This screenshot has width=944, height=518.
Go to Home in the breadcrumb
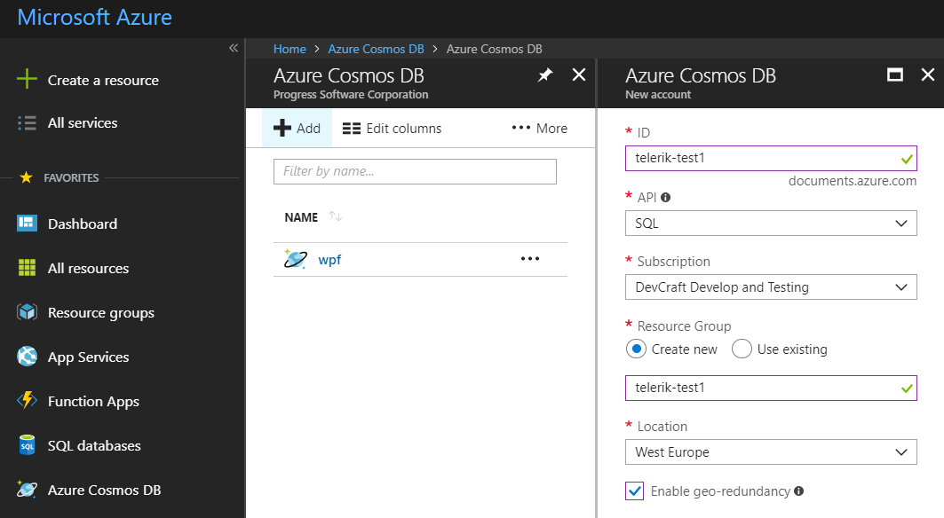pos(290,49)
